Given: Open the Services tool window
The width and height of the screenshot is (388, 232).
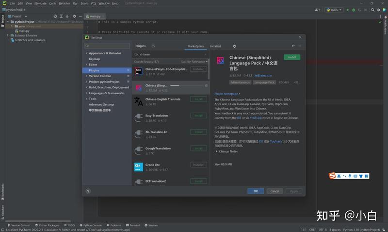Looking at the screenshot, I should click(151, 225).
